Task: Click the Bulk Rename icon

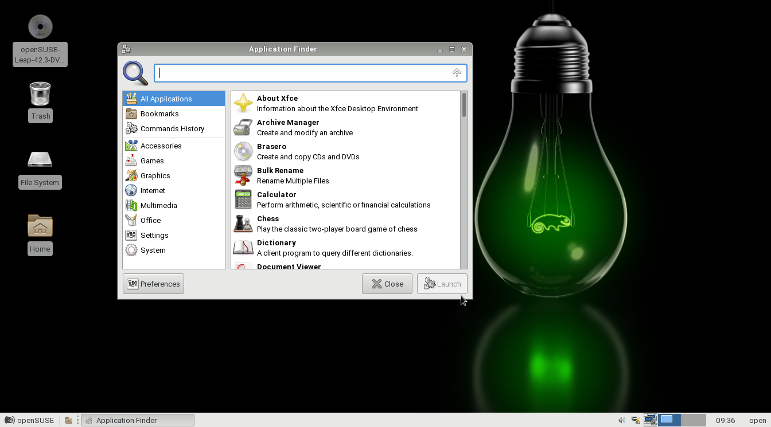Action: pyautogui.click(x=243, y=175)
